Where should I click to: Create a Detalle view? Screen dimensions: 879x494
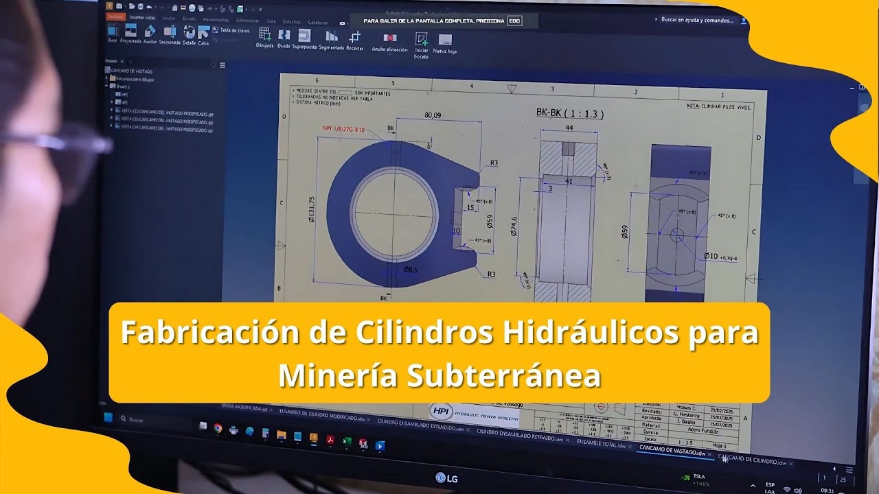[x=189, y=36]
